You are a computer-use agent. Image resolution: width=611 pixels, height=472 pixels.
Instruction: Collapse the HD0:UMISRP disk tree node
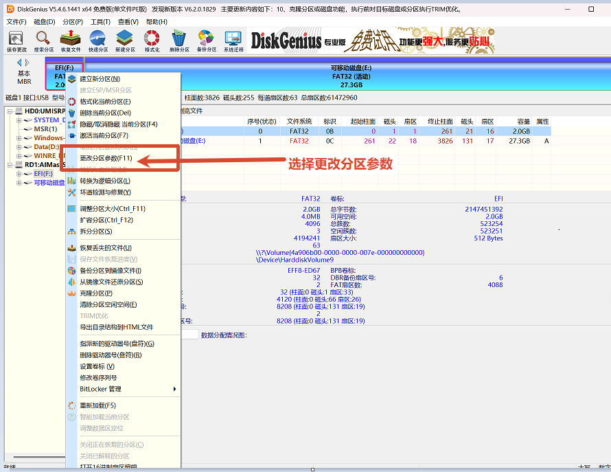click(x=10, y=111)
